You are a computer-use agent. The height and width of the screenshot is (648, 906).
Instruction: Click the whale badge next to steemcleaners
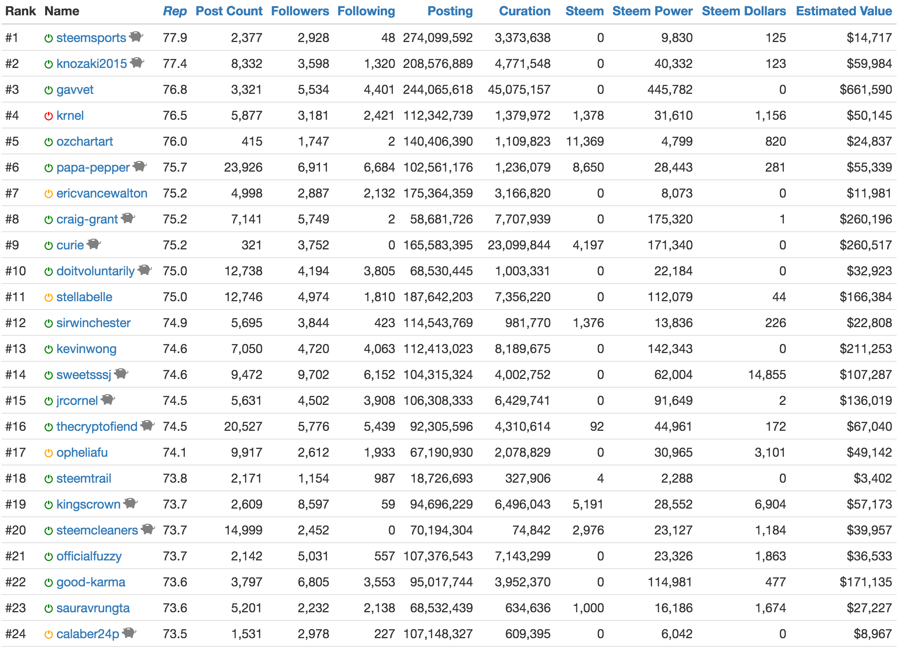click(x=148, y=529)
